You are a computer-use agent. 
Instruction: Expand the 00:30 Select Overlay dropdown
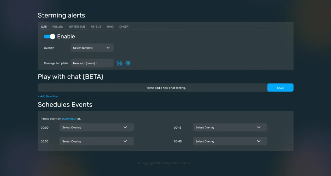pos(97,141)
